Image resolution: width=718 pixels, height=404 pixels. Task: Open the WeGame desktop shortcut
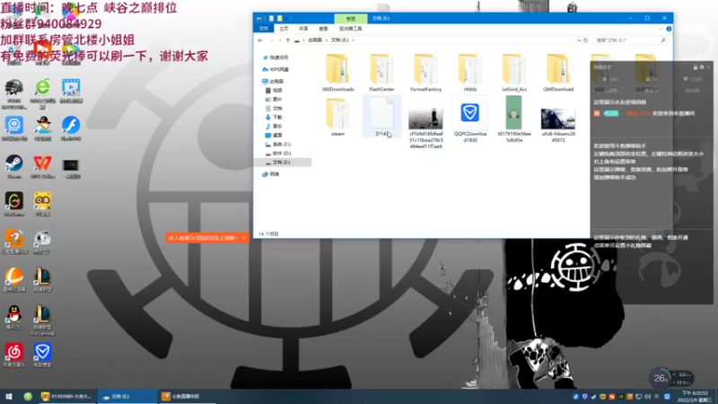(14, 204)
